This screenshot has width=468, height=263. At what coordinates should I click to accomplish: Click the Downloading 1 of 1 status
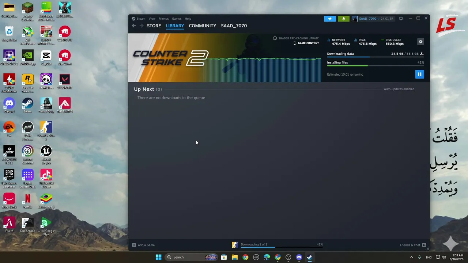point(254,244)
